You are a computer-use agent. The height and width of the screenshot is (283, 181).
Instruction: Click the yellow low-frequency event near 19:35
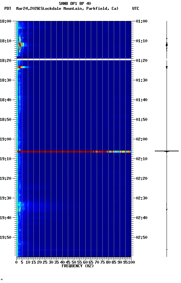coord(19,207)
